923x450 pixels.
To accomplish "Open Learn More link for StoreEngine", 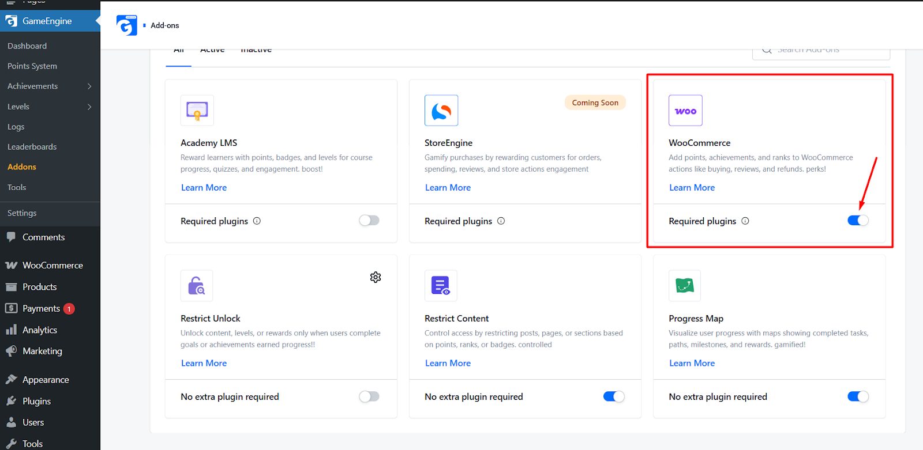I will coord(448,188).
